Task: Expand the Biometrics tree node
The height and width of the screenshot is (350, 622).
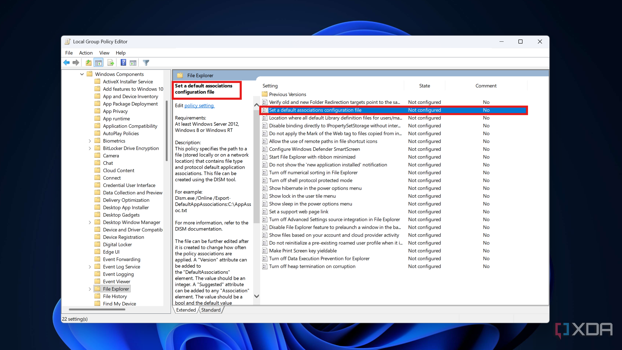Action: pos(90,141)
